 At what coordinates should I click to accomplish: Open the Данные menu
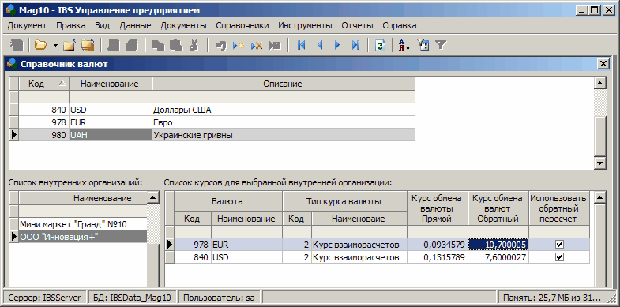coord(135,26)
